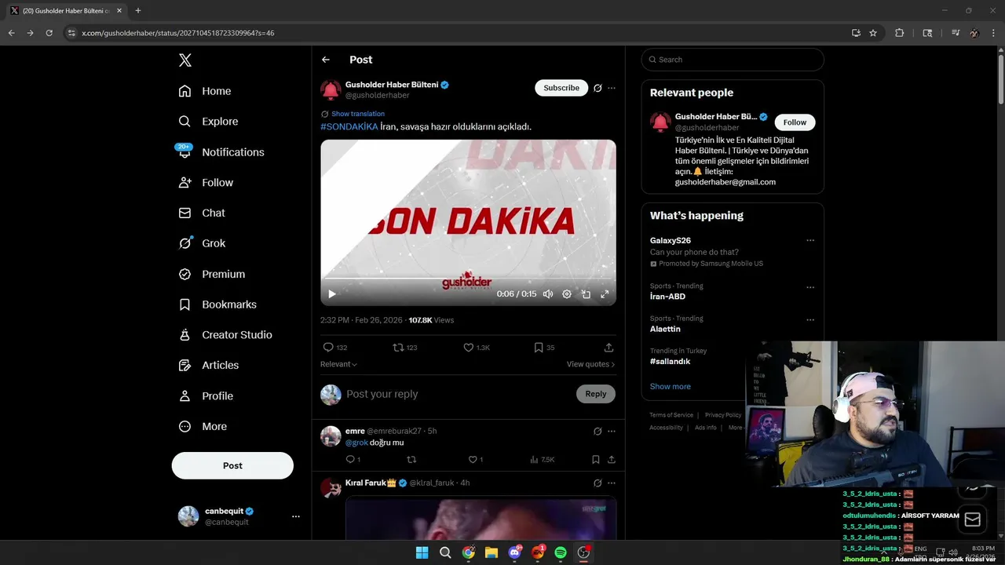Click the Accessibility footer link
Screen dimensions: 1005x565
[666, 428]
